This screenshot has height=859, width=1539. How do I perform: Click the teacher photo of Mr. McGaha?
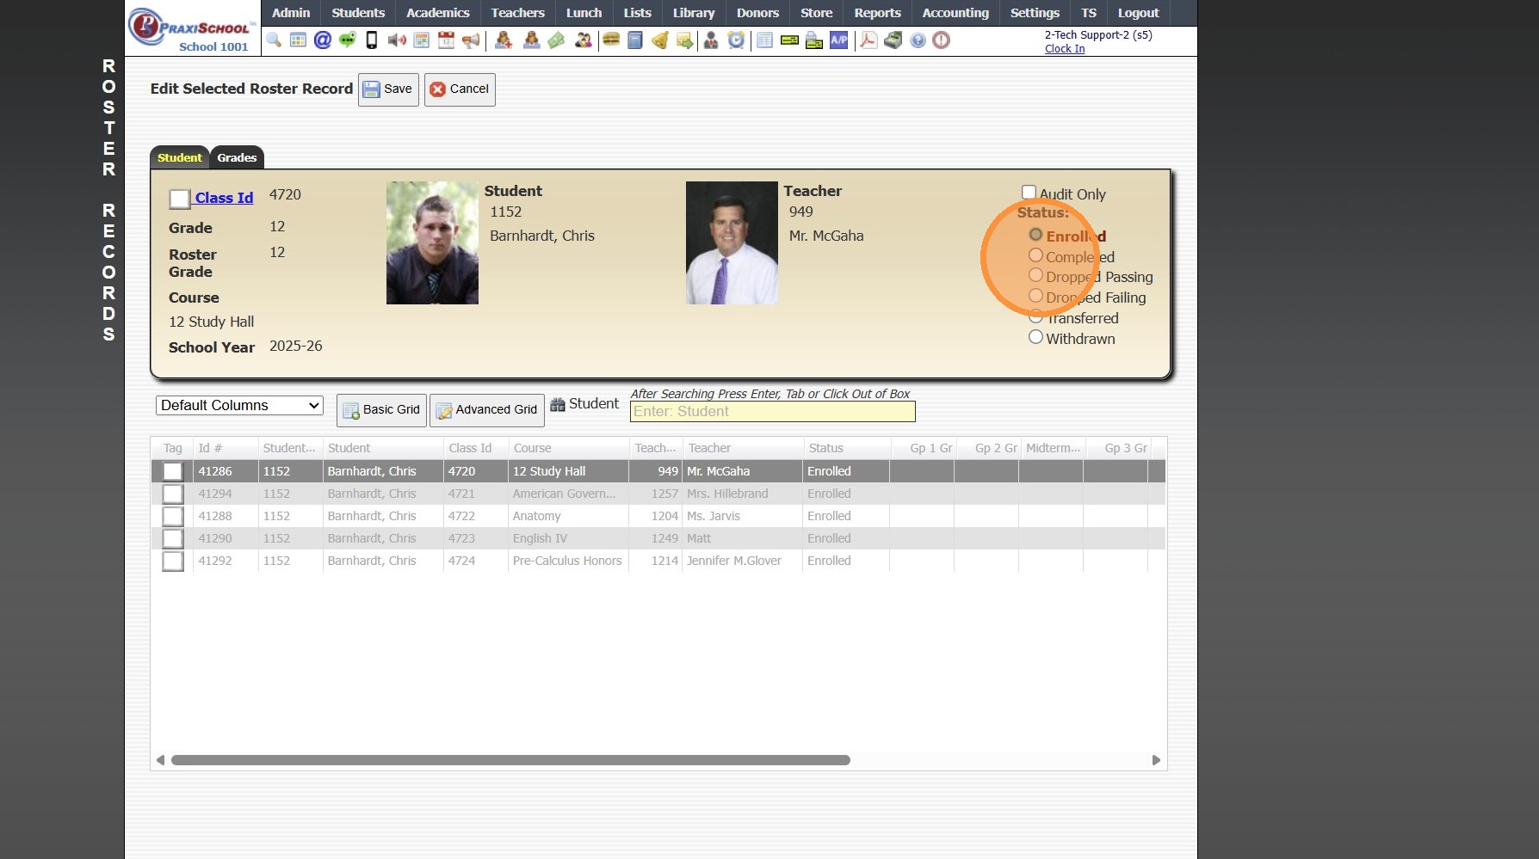click(x=732, y=242)
